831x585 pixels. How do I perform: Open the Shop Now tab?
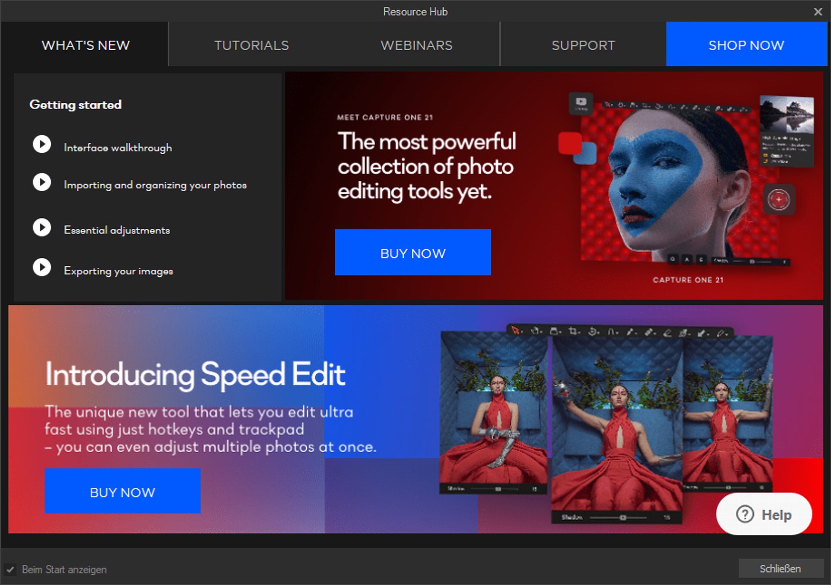(746, 44)
